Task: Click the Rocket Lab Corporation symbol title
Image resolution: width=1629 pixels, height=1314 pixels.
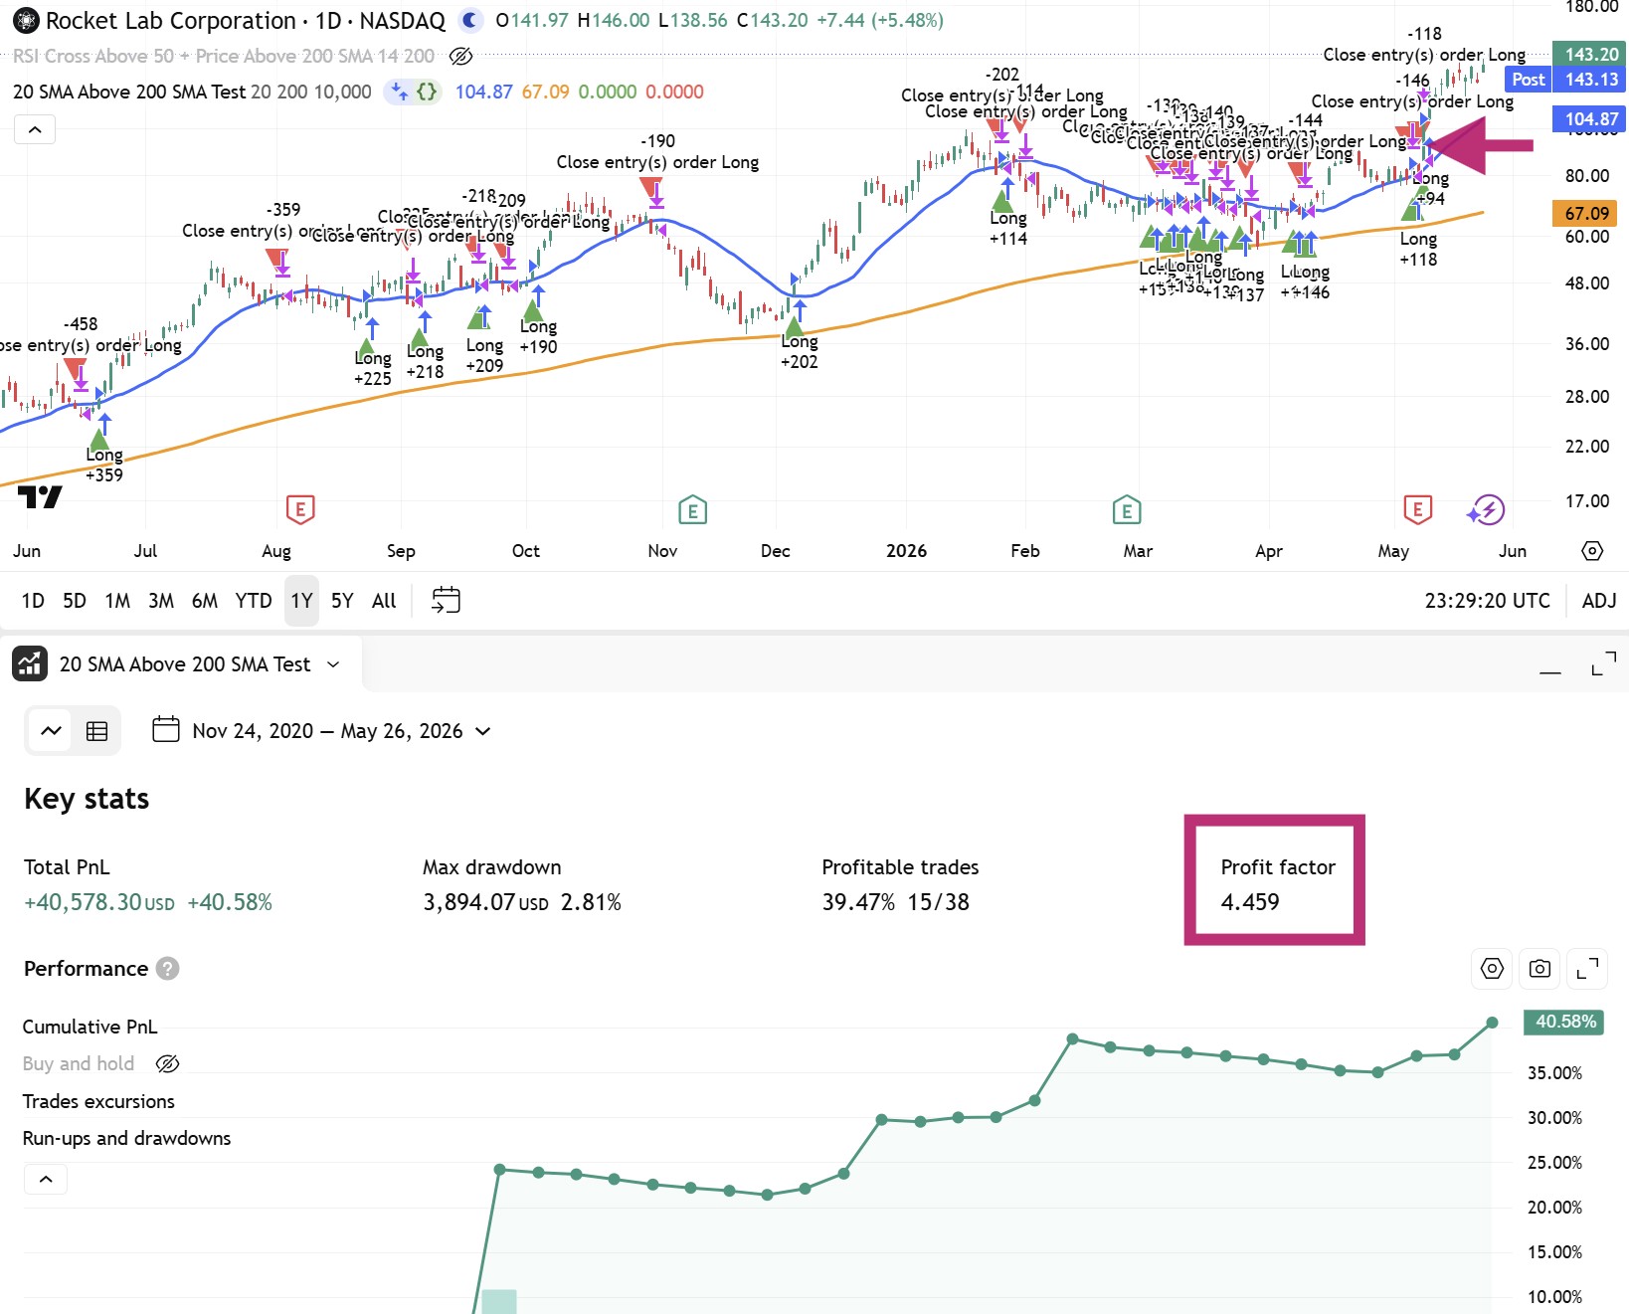Action: [170, 20]
